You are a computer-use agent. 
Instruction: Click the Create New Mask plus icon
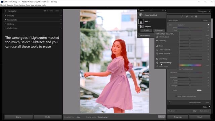pyautogui.click(x=140, y=15)
